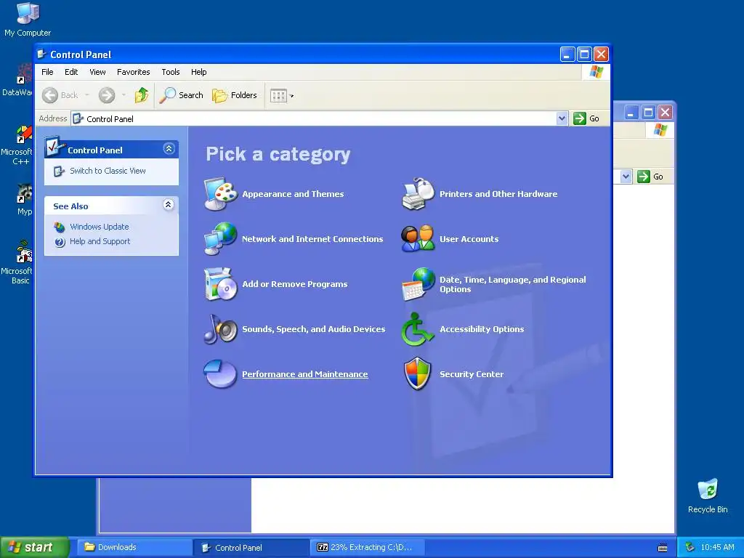This screenshot has width=744, height=558.
Task: Switch to the Downloads taskbar window
Action: (134, 548)
